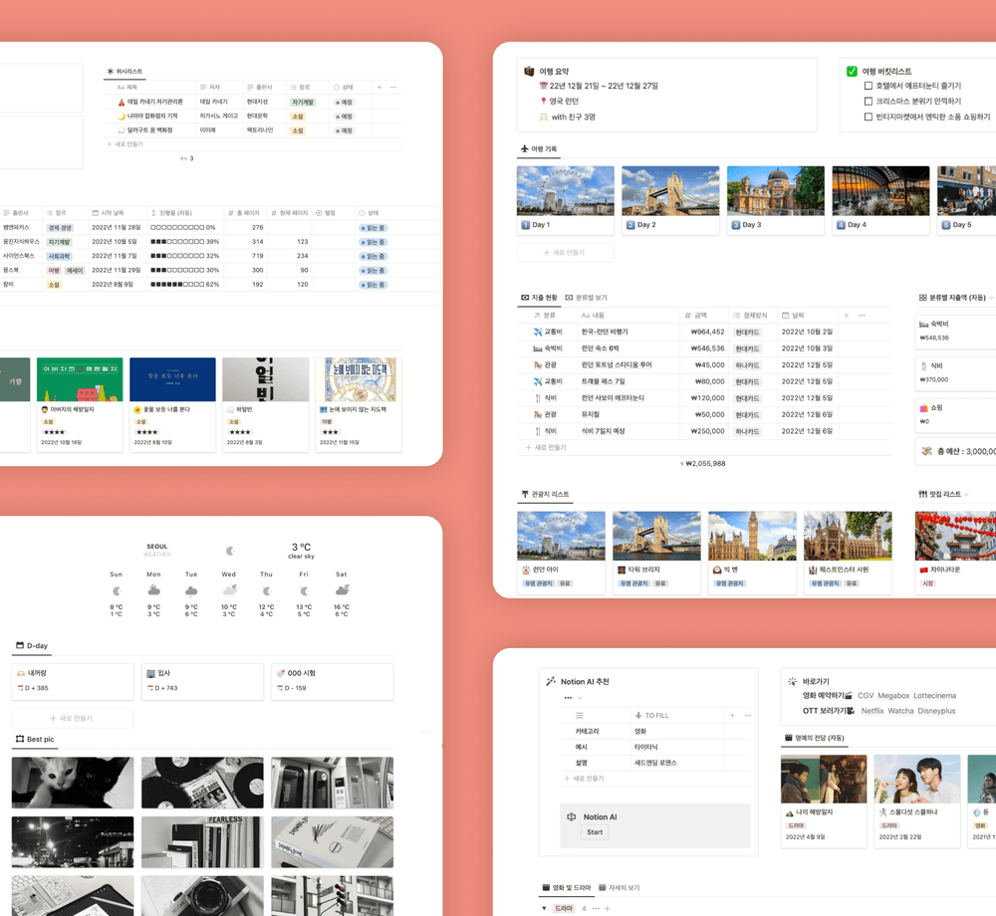Image resolution: width=996 pixels, height=916 pixels.
Task: Tick the 크리스마스 분위기 만끽하기 checkbox
Action: [869, 102]
